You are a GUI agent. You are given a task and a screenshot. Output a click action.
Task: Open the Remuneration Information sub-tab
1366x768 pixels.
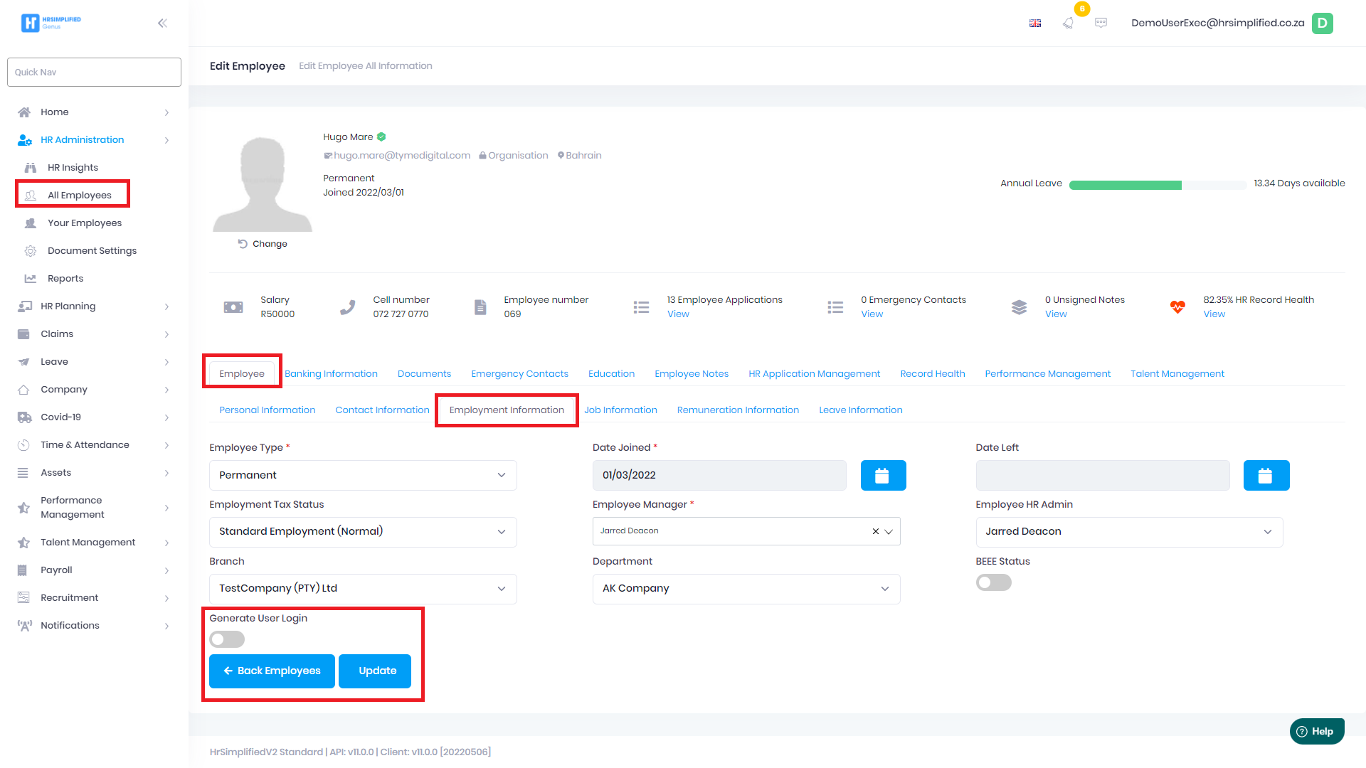(x=738, y=410)
